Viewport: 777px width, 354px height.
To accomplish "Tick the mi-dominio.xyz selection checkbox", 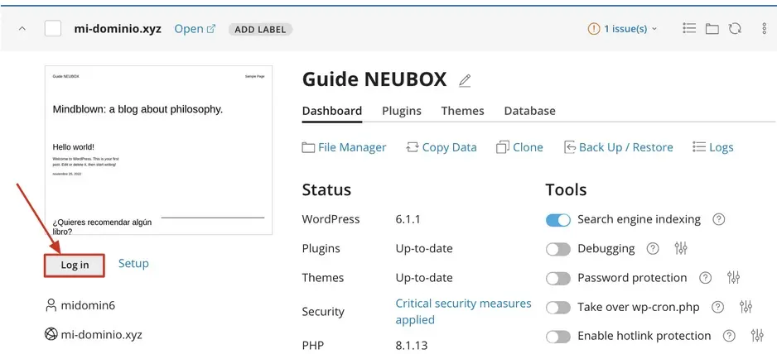I will (53, 28).
